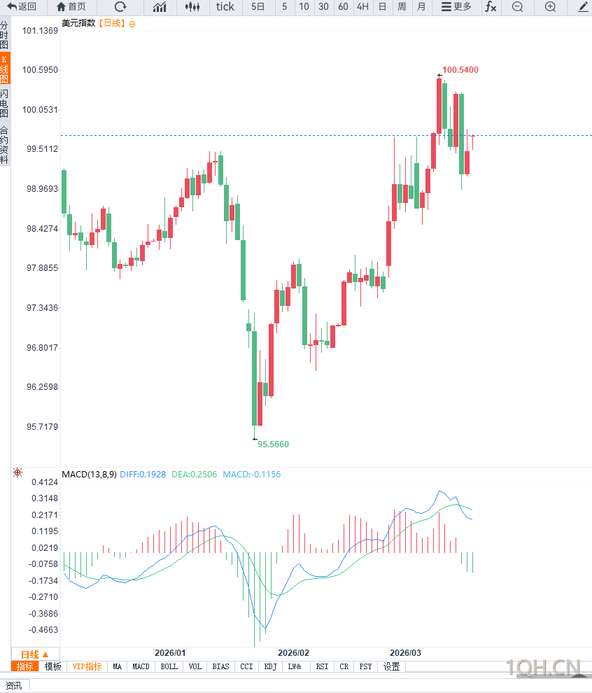Open the fx formula function tool
Image resolution: width=592 pixels, height=693 pixels.
(491, 7)
